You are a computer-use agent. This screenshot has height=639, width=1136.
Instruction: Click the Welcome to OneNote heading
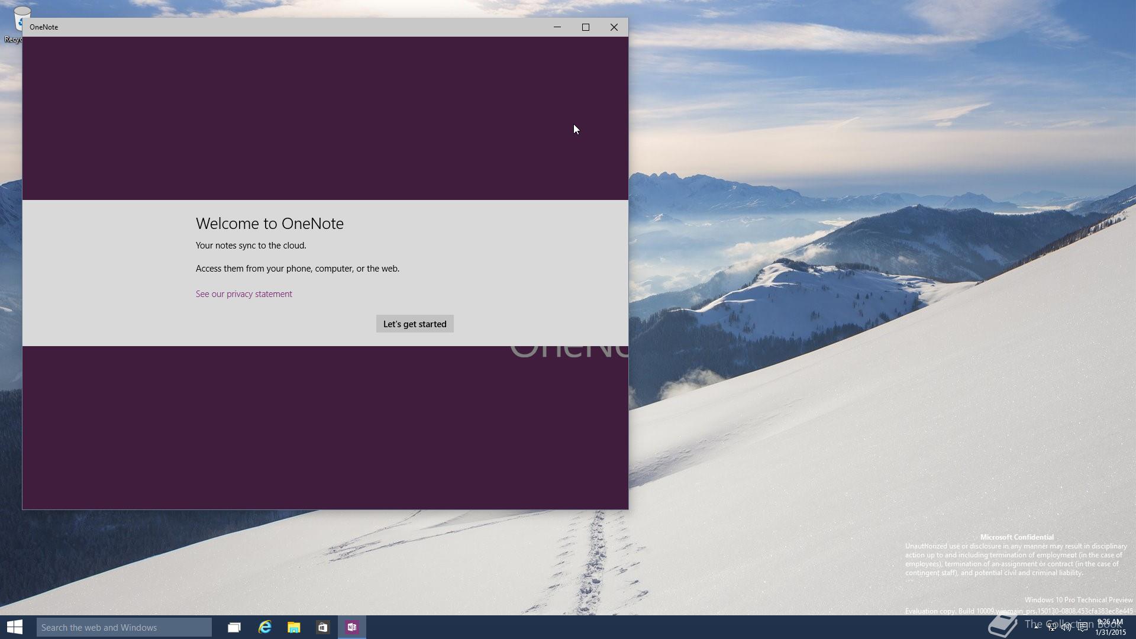click(x=270, y=224)
